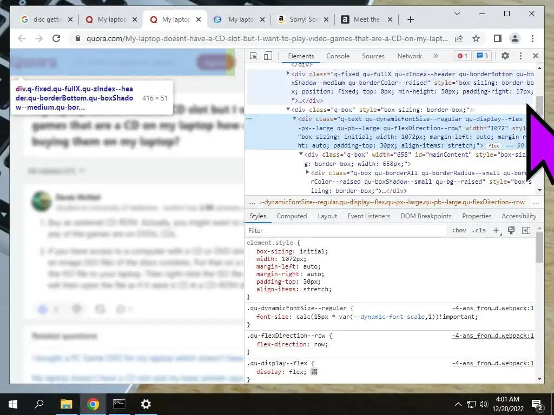Show hidden system tray icons
The width and height of the screenshot is (554, 415).
(458, 404)
